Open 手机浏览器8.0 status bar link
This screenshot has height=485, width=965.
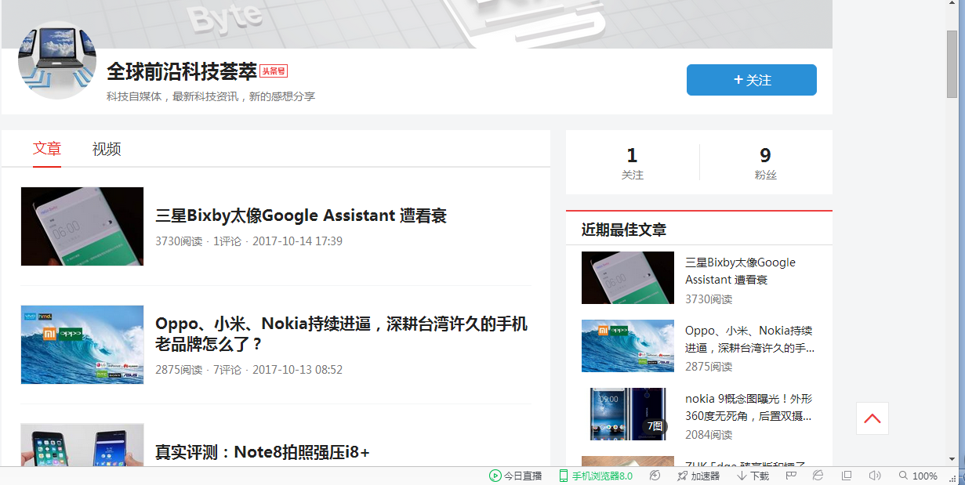[x=595, y=476]
